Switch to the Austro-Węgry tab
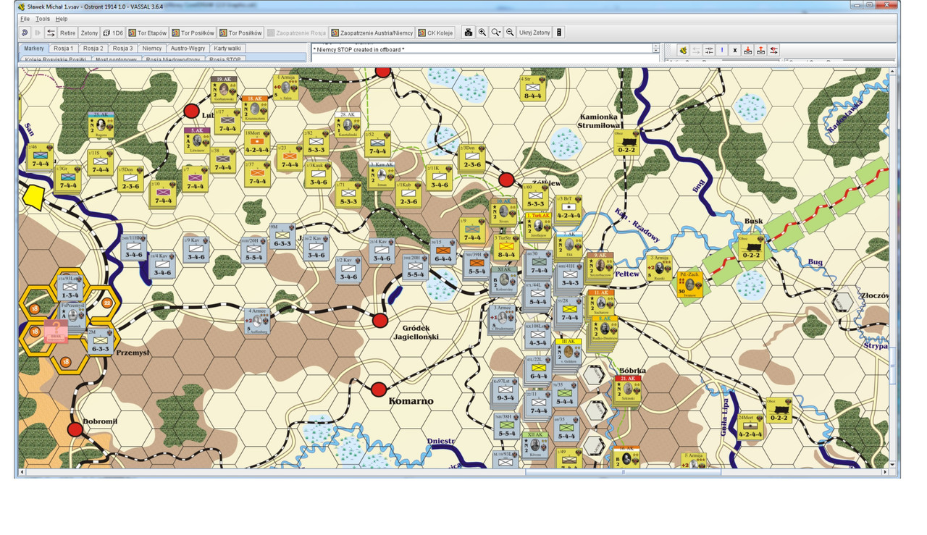The image size is (927, 535). click(x=188, y=48)
